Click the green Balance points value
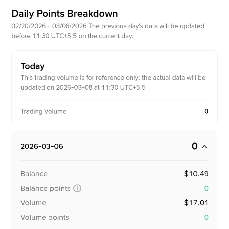Screen dimensions: 229x229 [206, 188]
